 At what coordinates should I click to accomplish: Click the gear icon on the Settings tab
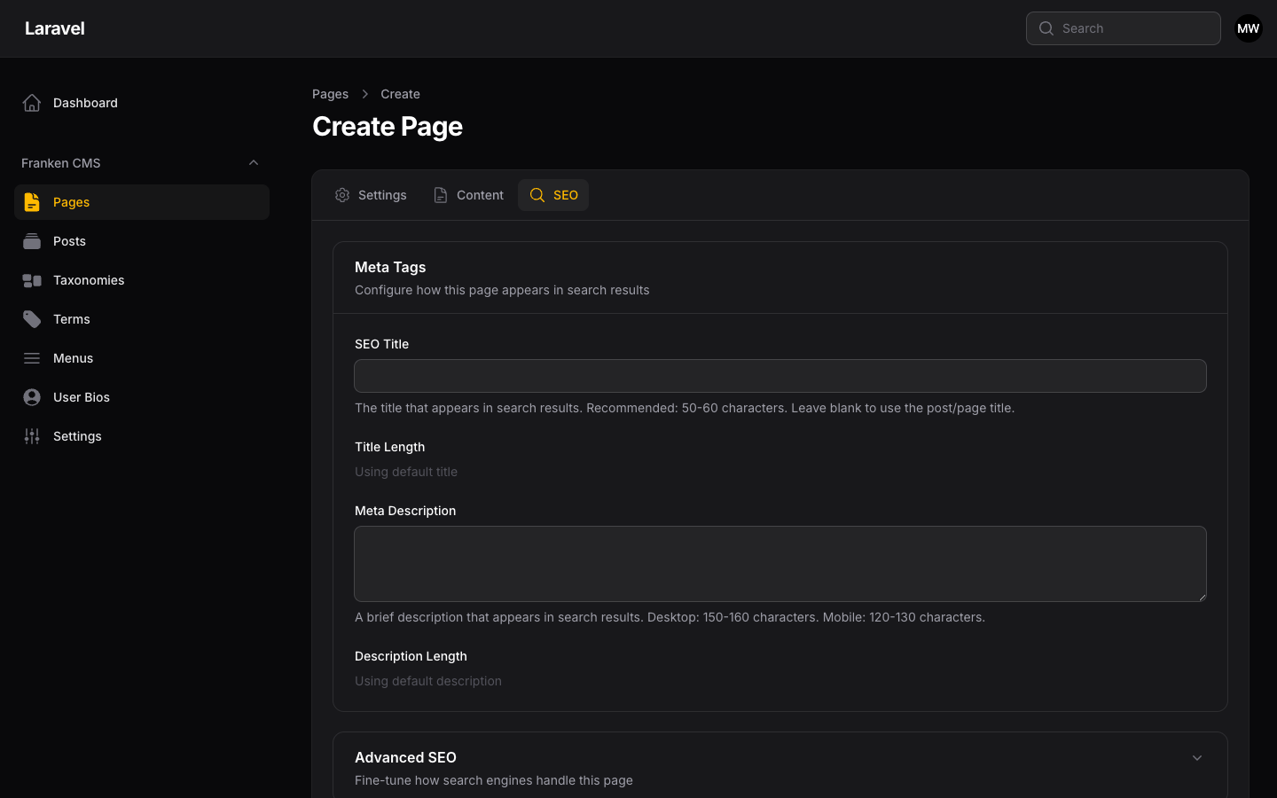click(342, 195)
